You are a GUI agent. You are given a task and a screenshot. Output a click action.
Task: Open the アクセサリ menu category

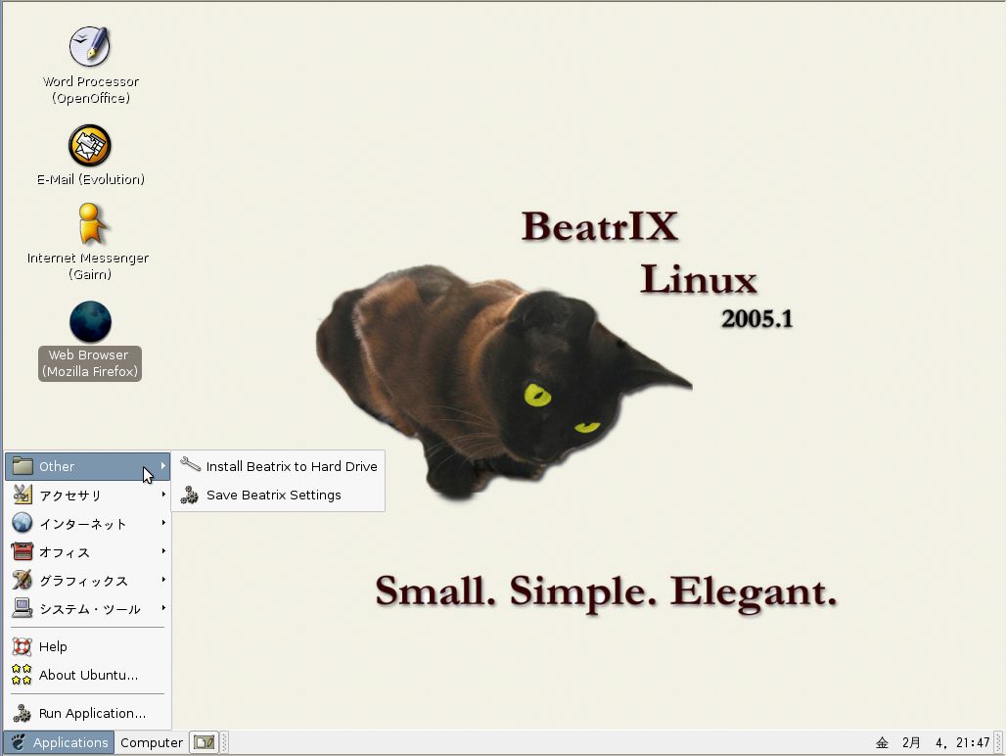88,495
